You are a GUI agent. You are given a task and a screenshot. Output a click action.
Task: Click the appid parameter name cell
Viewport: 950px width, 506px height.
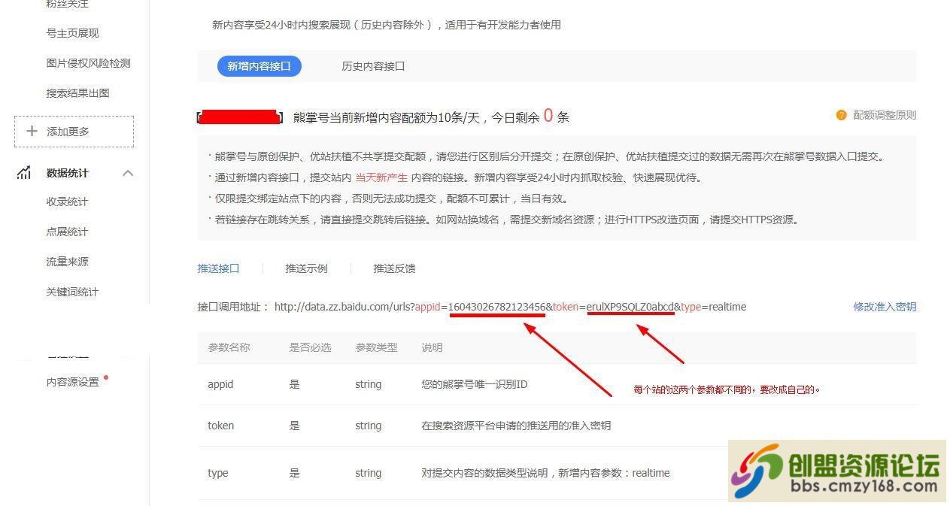(220, 384)
